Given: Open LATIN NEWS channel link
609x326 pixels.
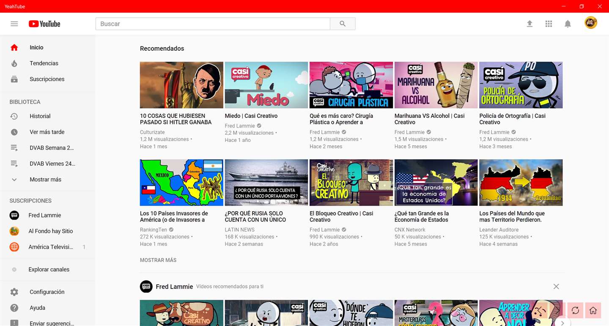Looking at the screenshot, I should pyautogui.click(x=240, y=230).
